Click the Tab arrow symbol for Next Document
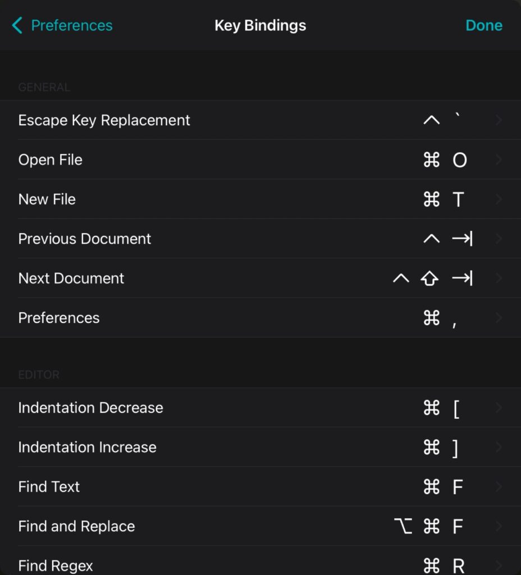 pos(463,279)
